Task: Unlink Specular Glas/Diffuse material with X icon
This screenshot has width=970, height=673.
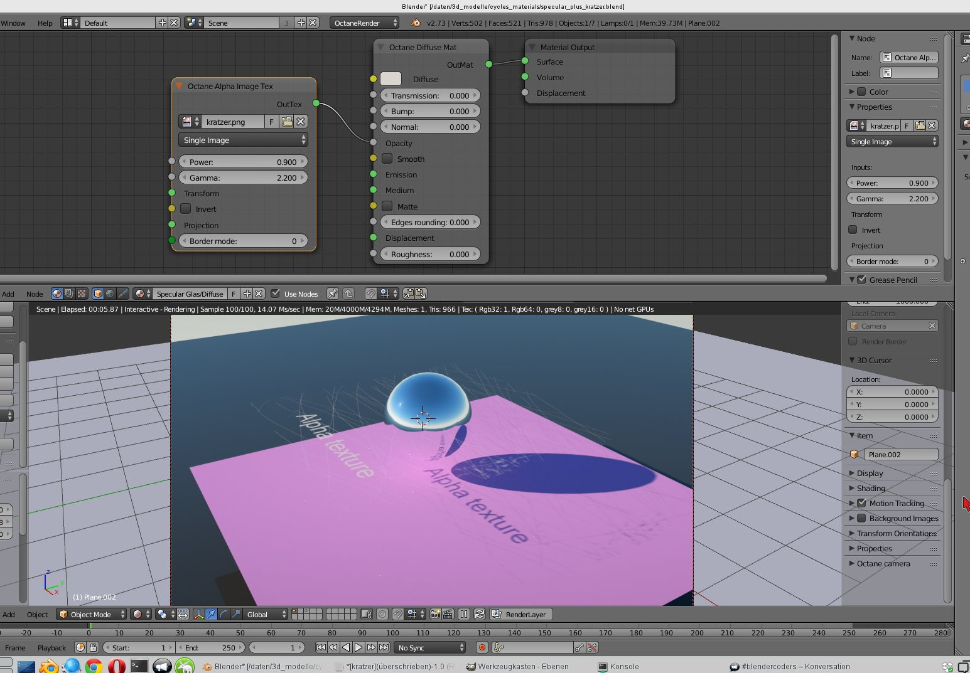Action: pyautogui.click(x=259, y=294)
